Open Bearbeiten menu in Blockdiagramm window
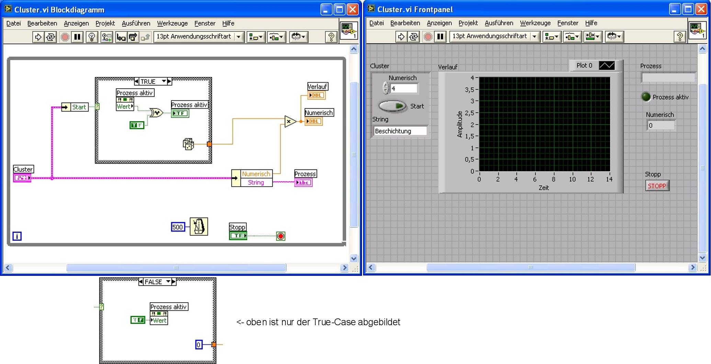Viewport: 711px width, 364px height. 42,23
